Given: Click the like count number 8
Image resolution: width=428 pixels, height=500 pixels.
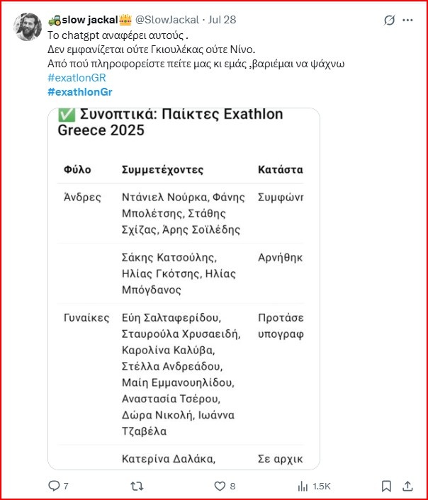Looking at the screenshot, I should click(232, 487).
